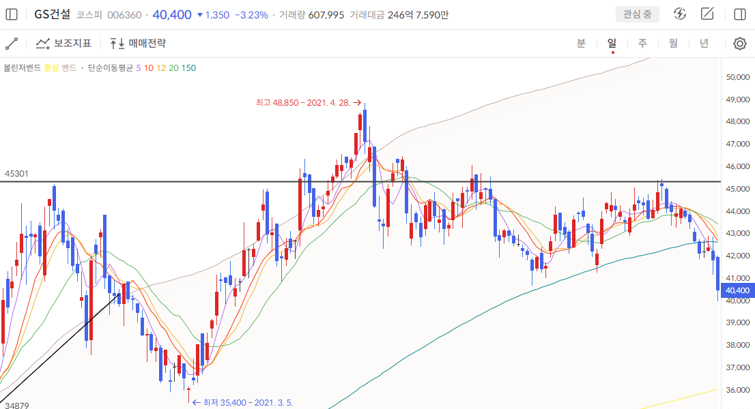Screen dimensions: 755x409
Task: Open the 보조지표 indicators menu
Action: pos(63,44)
